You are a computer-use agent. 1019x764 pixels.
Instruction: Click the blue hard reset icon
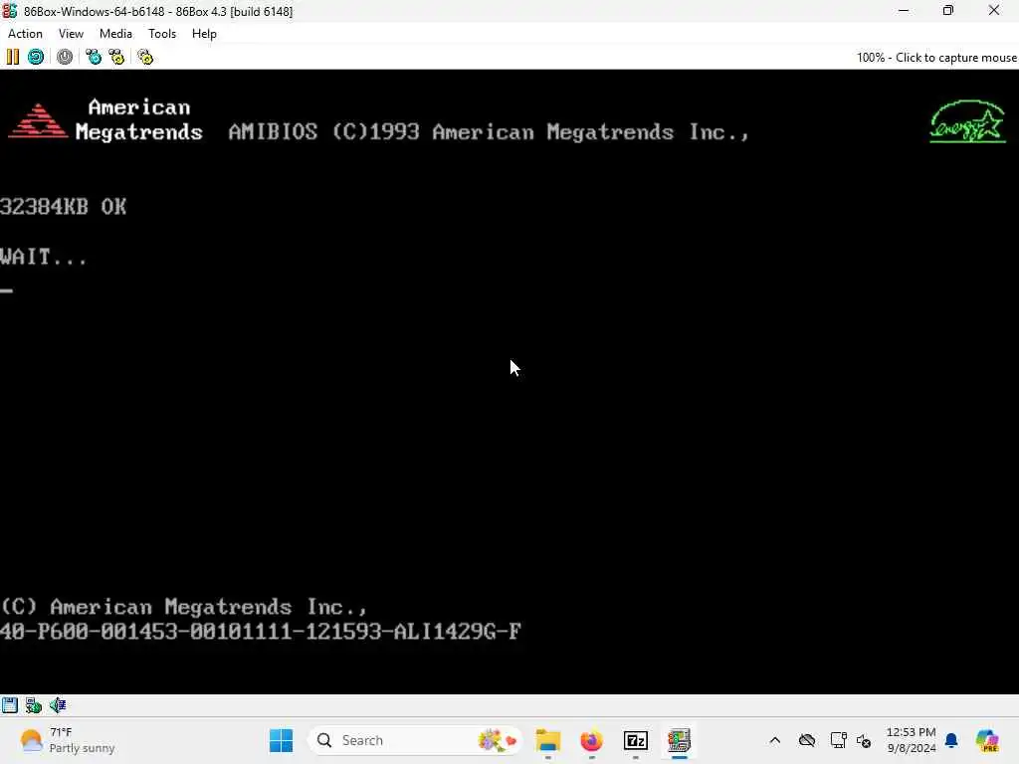(36, 57)
